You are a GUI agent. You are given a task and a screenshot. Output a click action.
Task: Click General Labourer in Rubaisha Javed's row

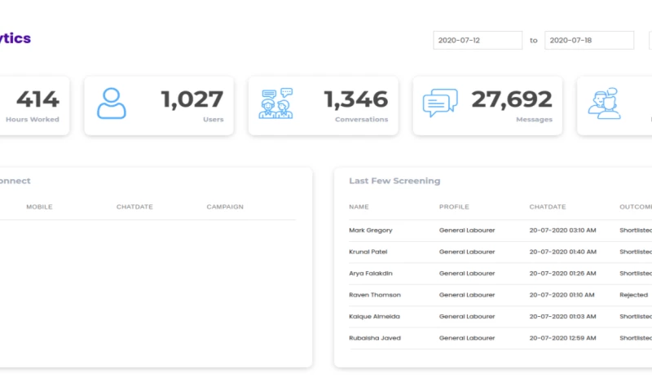point(467,338)
